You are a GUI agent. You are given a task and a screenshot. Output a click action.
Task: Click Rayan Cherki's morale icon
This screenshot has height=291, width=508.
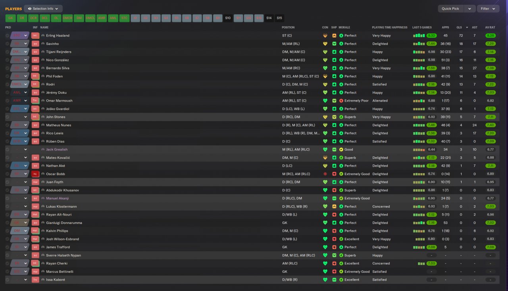click(341, 264)
